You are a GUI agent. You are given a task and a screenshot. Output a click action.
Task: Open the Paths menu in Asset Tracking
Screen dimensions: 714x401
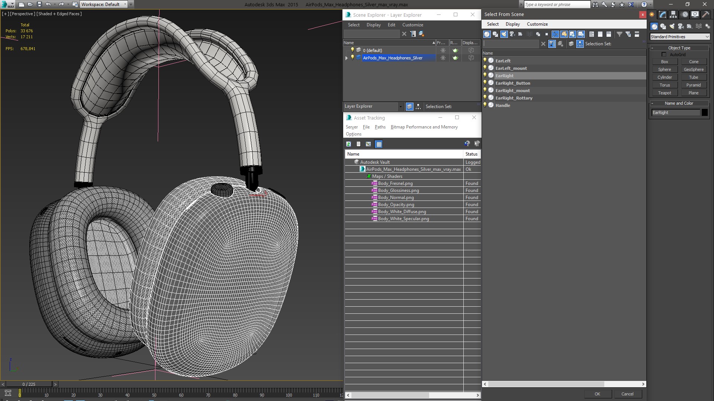click(380, 127)
